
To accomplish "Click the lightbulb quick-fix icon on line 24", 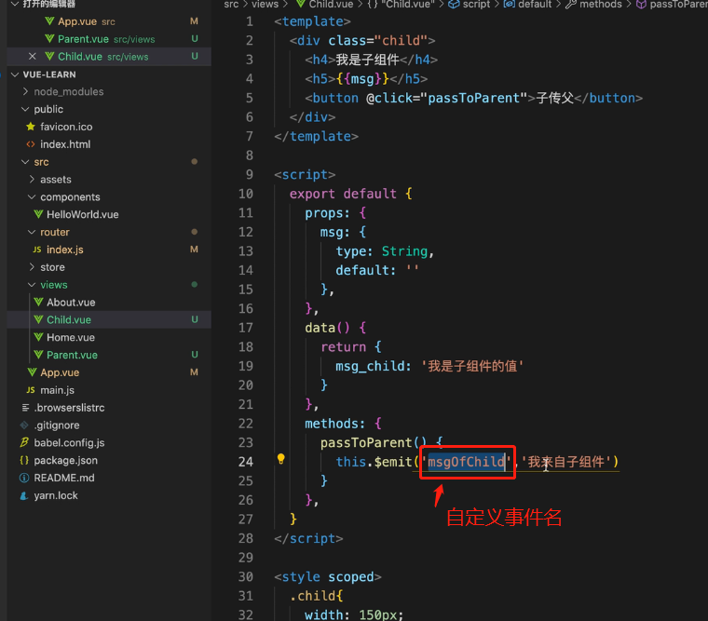I will (280, 459).
